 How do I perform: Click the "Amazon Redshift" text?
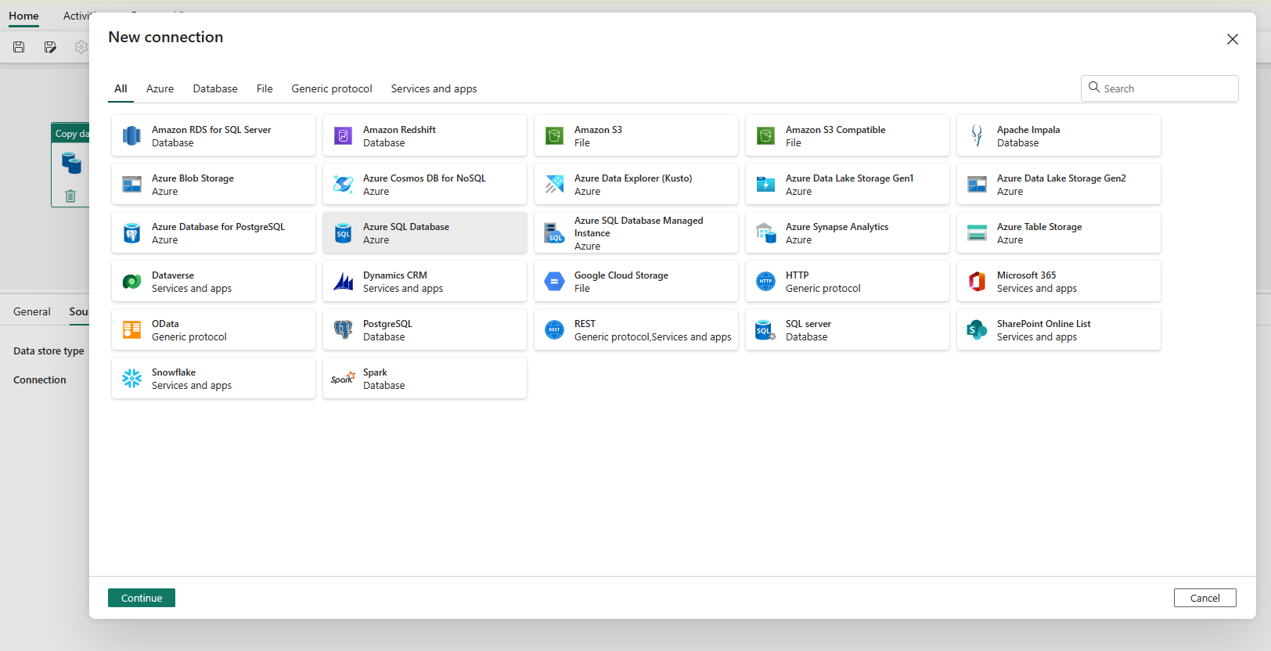pos(399,130)
